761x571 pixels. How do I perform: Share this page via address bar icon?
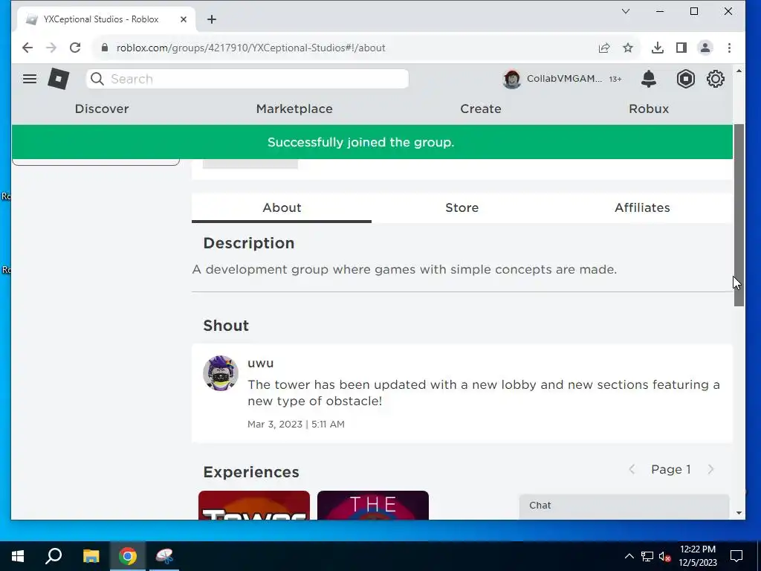tap(603, 48)
